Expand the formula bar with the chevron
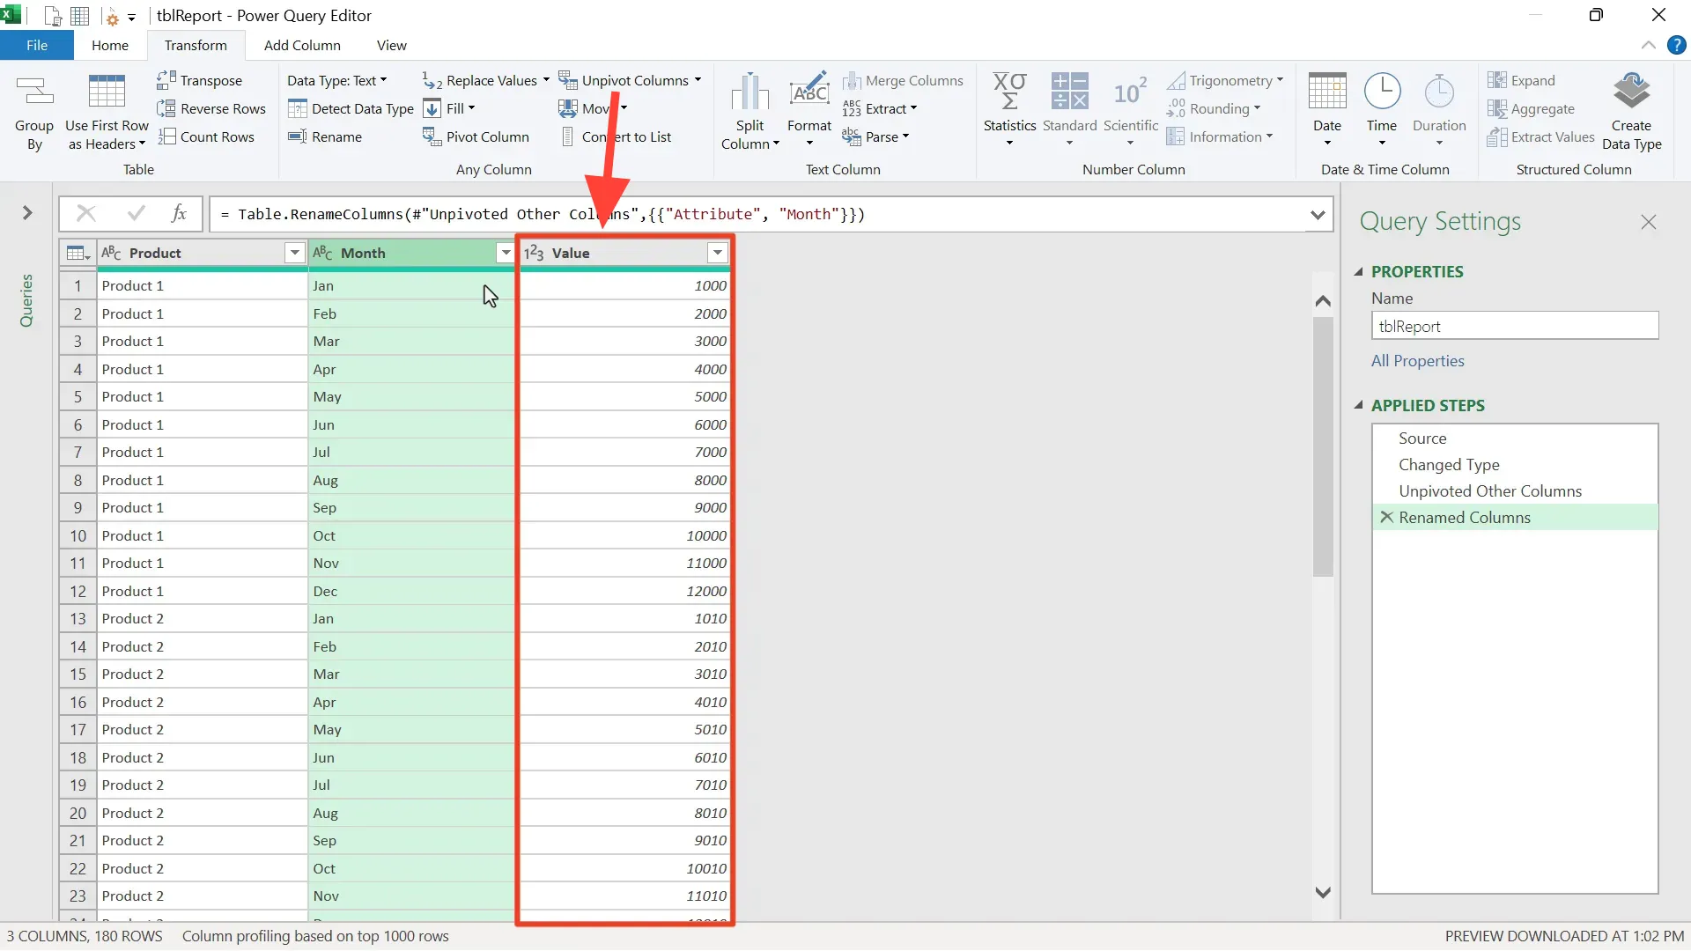This screenshot has height=951, width=1691. (1318, 215)
